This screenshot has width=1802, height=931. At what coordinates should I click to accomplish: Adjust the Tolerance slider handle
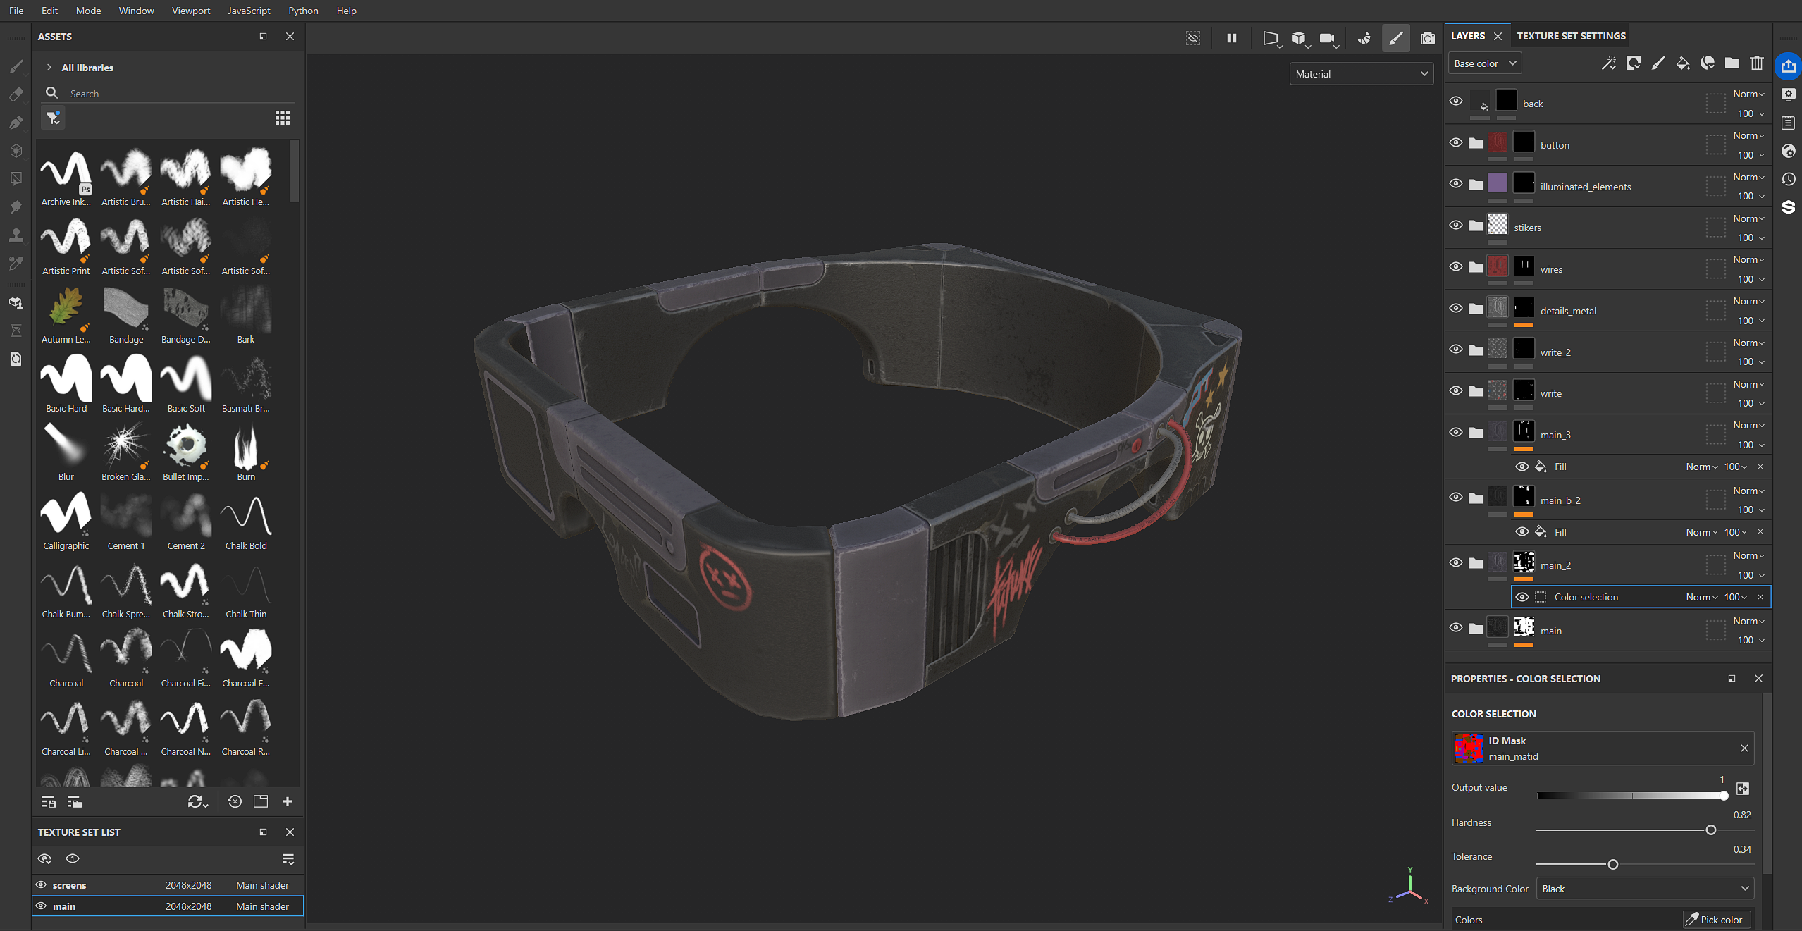[1612, 864]
